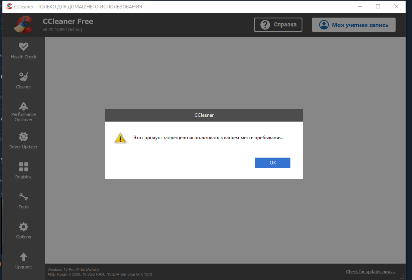The width and height of the screenshot is (412, 280).
Task: Click the user avatar account icon
Action: pos(324,25)
